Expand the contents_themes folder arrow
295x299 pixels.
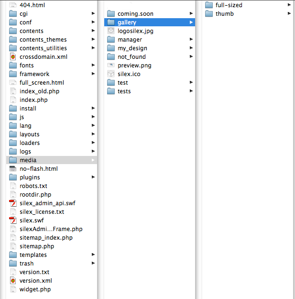tap(93, 39)
